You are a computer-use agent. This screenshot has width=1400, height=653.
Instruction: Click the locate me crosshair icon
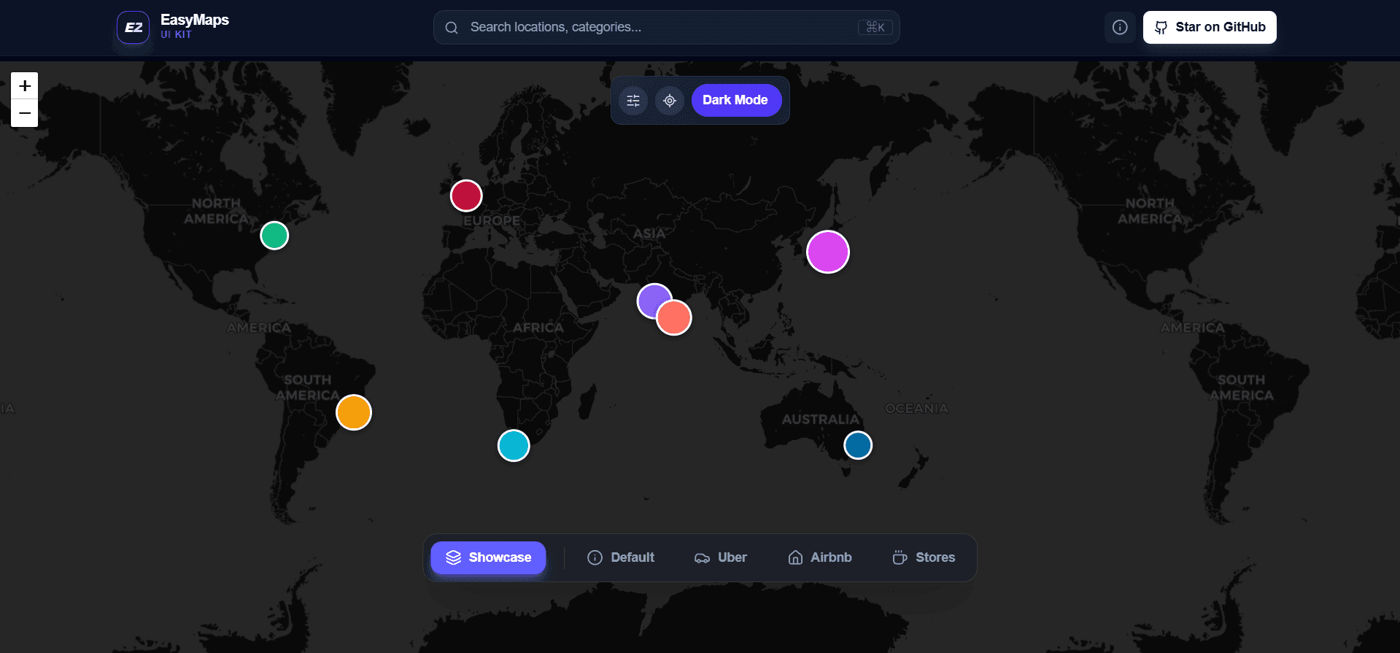(x=670, y=101)
